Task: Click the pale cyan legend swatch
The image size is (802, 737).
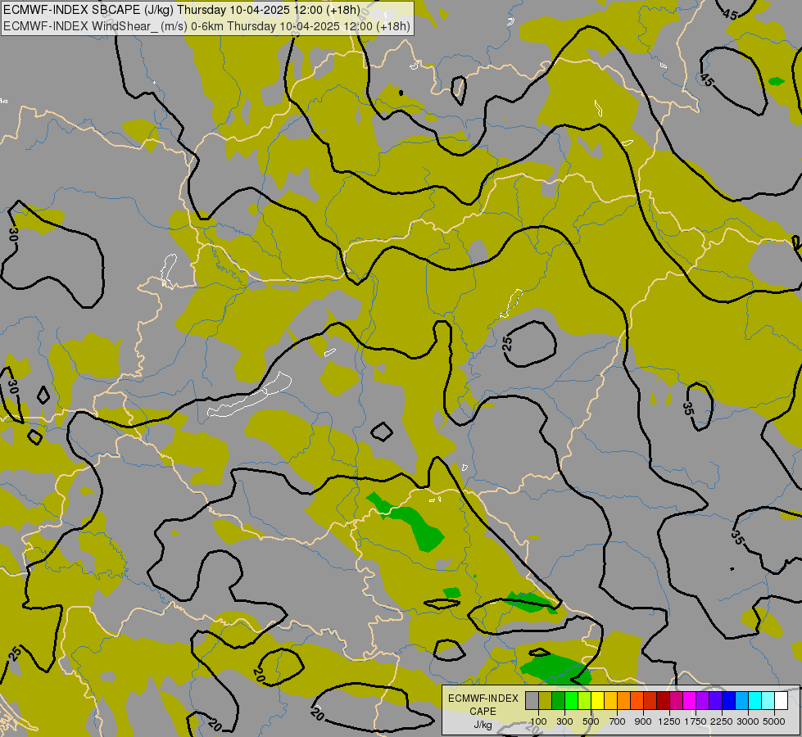Action: tap(768, 700)
